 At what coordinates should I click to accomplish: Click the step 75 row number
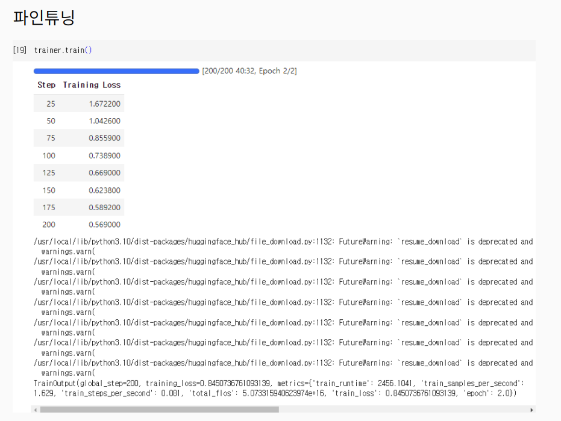51,138
